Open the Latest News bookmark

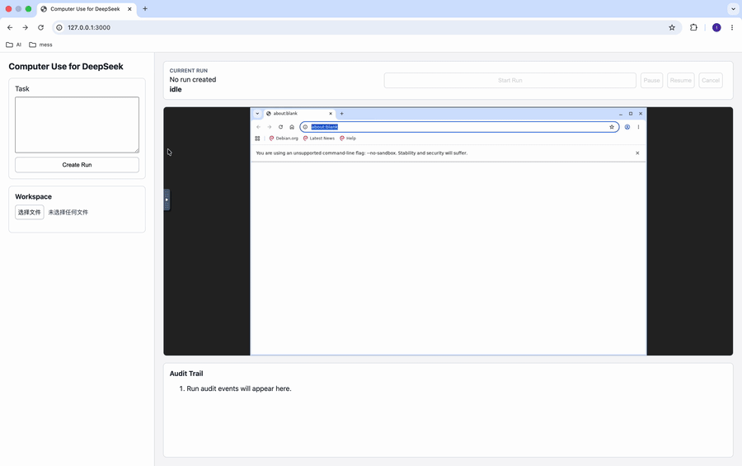pyautogui.click(x=319, y=139)
